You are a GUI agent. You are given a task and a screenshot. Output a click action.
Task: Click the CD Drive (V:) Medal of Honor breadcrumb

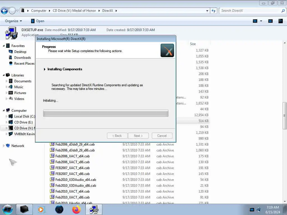tap(74, 11)
